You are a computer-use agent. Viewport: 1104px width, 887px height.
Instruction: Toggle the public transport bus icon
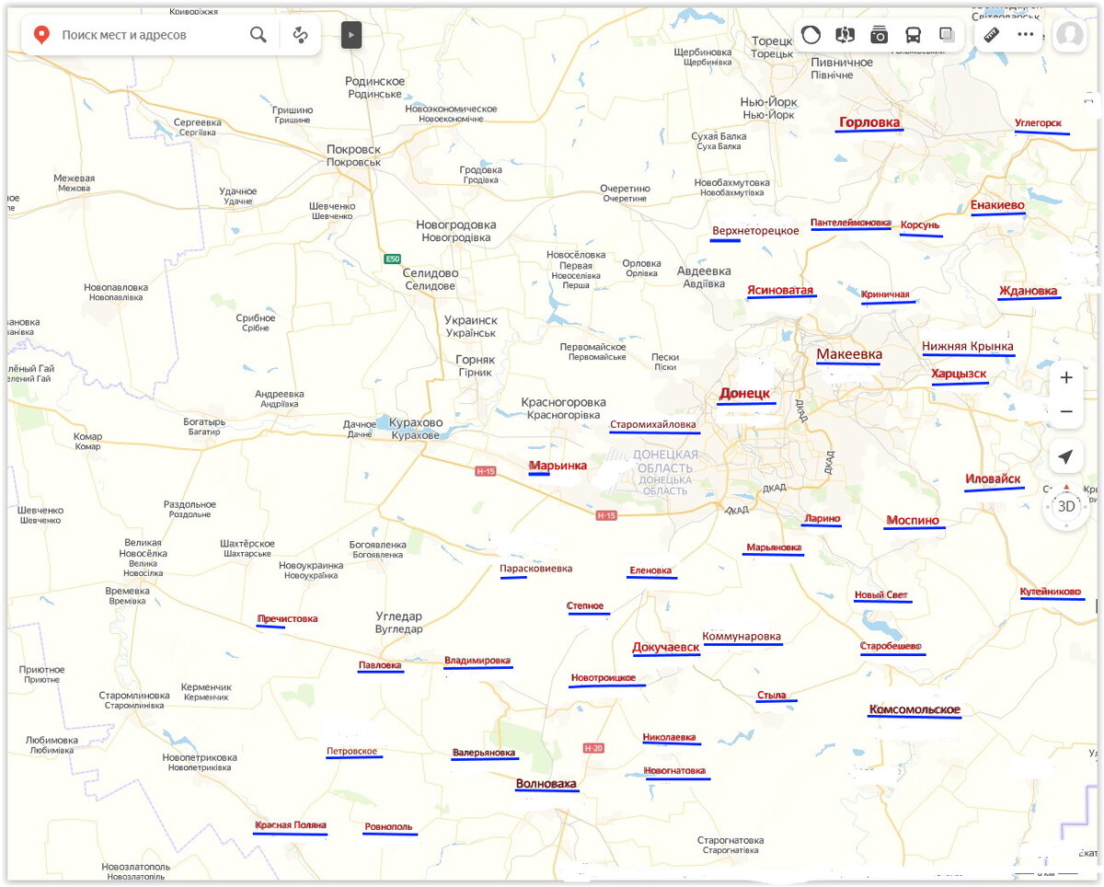(913, 35)
